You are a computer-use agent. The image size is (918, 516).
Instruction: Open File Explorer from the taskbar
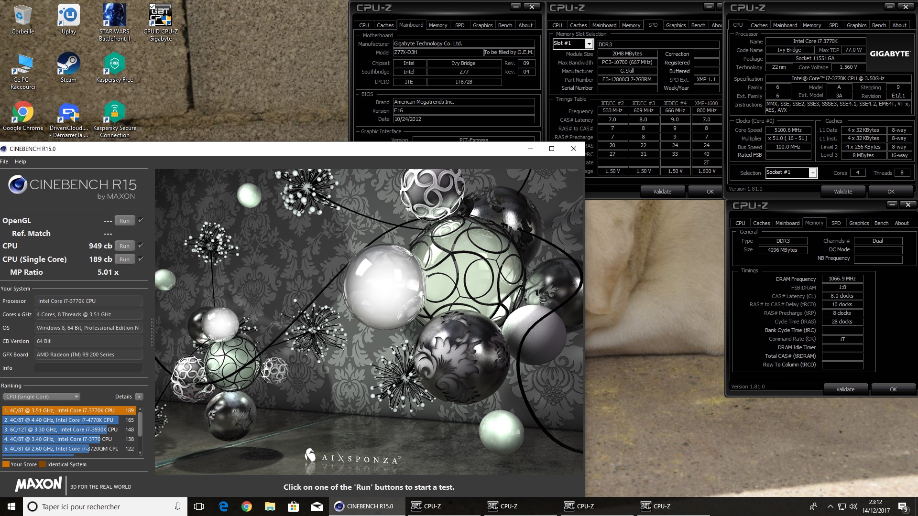[x=270, y=506]
